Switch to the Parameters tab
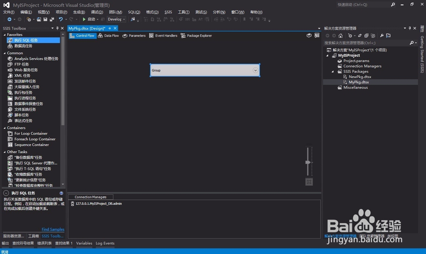 pos(134,36)
